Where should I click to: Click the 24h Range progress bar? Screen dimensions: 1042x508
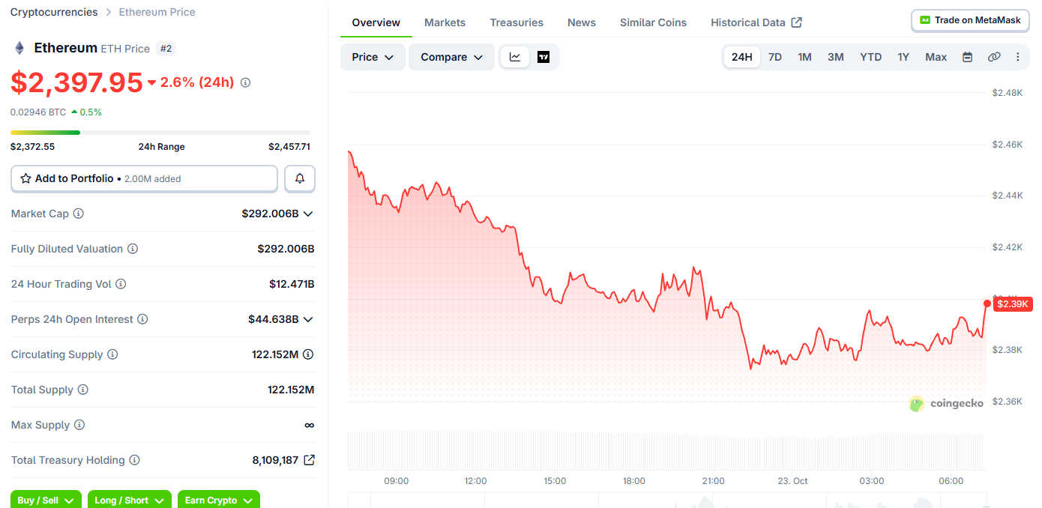[160, 133]
